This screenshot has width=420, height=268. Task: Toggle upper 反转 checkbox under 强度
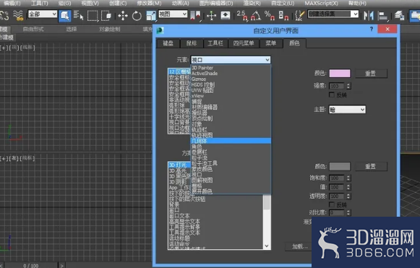point(332,95)
